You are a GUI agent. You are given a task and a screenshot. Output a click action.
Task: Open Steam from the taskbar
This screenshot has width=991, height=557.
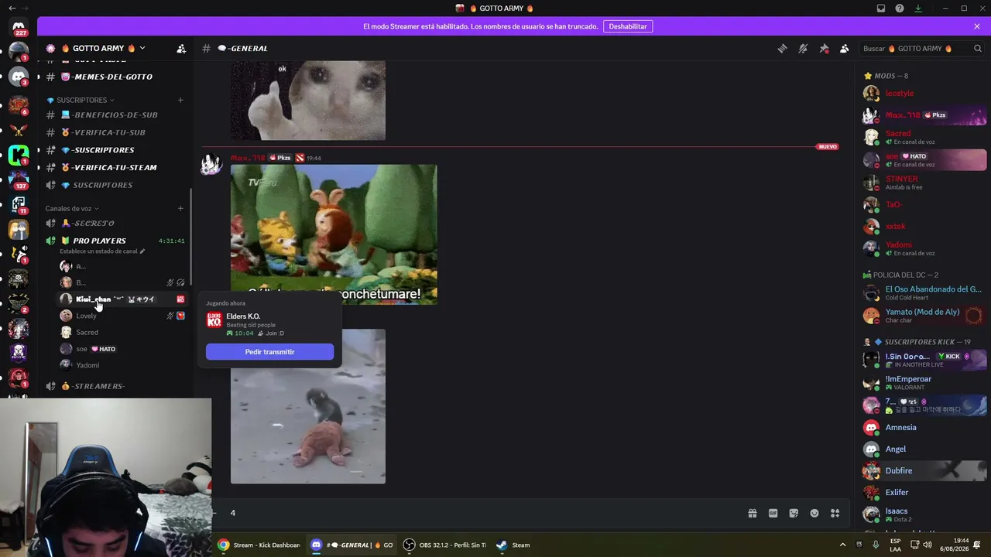[513, 545]
